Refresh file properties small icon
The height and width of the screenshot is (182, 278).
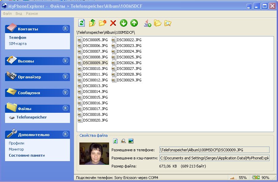(115, 141)
